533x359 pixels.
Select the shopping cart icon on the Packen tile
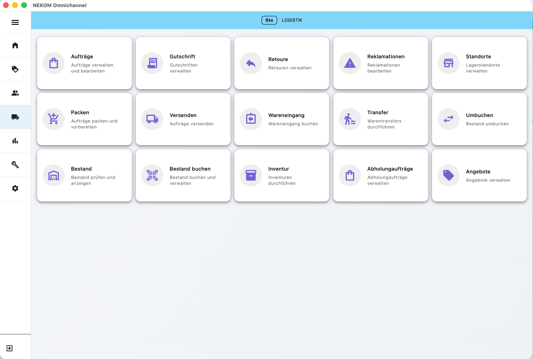pos(54,119)
